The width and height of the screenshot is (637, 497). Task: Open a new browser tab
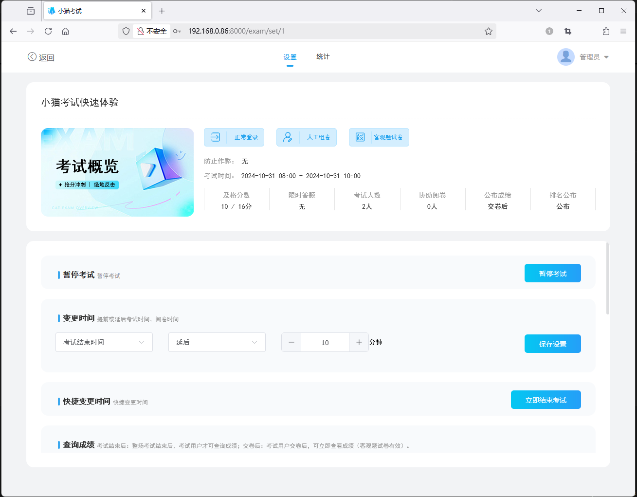click(x=162, y=11)
